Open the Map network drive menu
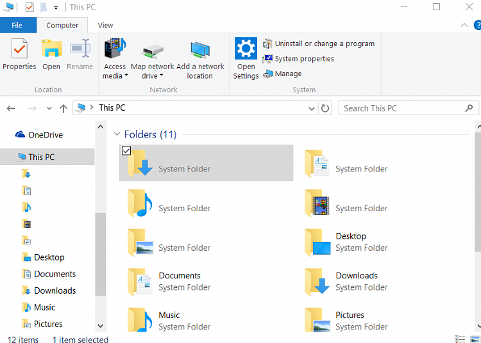The image size is (481, 343). coord(153,58)
